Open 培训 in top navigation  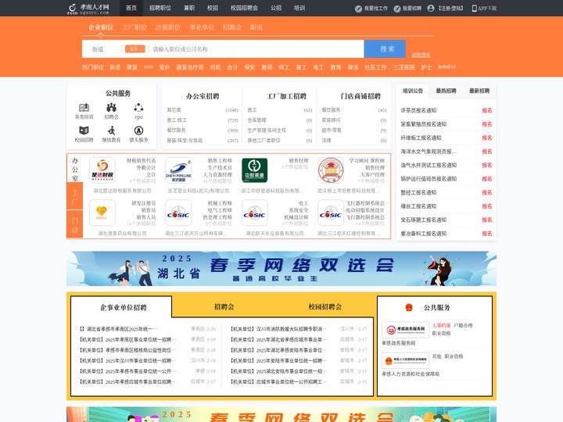299,8
